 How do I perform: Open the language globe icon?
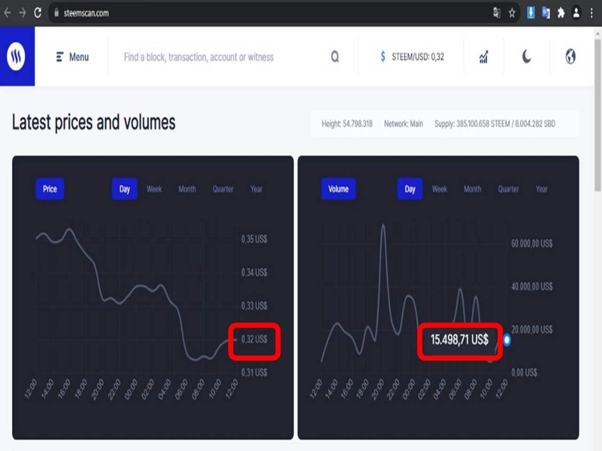(570, 56)
